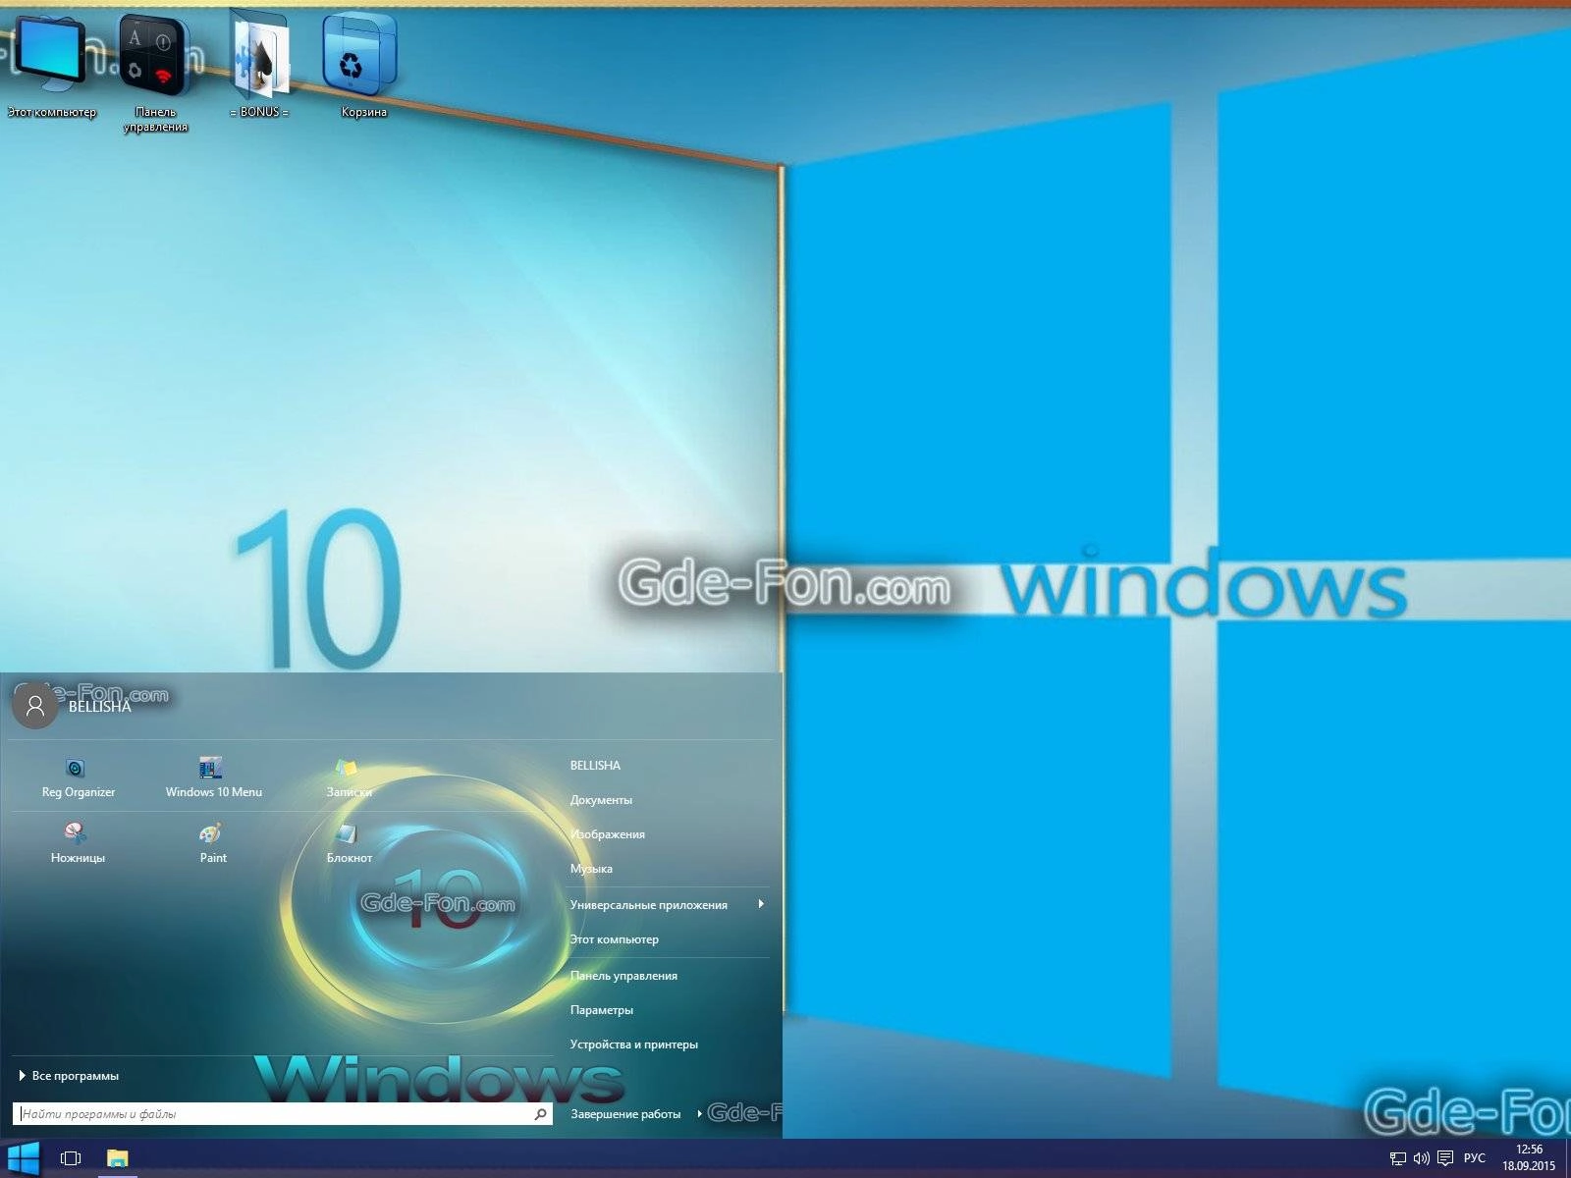Open the Action Center notifications icon
This screenshot has width=1571, height=1178.
(1445, 1158)
